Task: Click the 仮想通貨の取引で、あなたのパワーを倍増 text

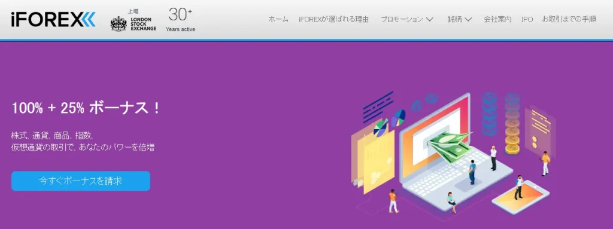Action: click(83, 148)
